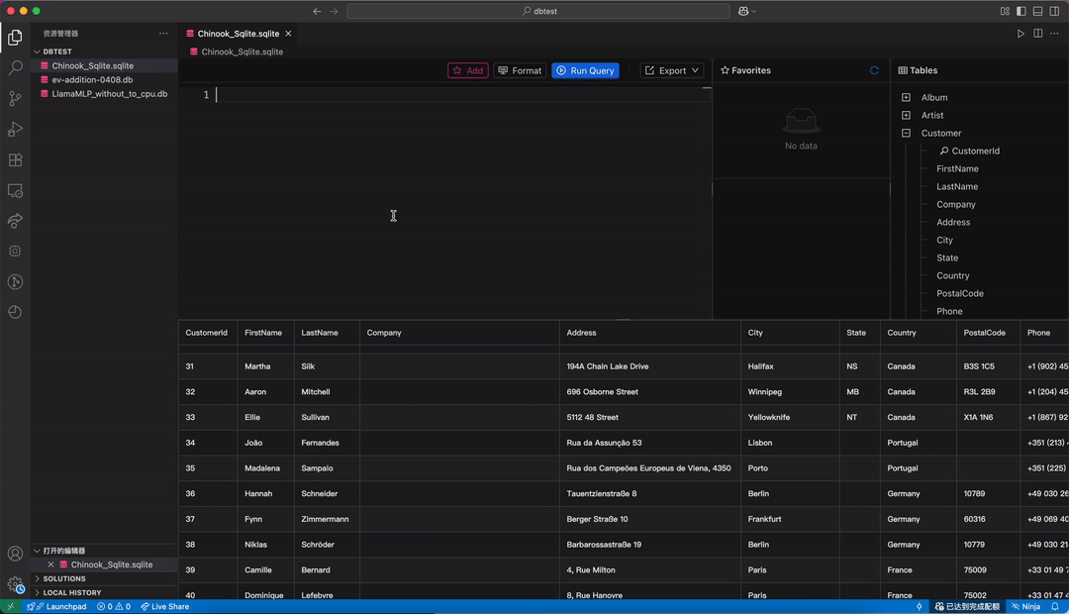The height and width of the screenshot is (614, 1069).
Task: Open the customize layout icon
Action: click(x=1005, y=11)
